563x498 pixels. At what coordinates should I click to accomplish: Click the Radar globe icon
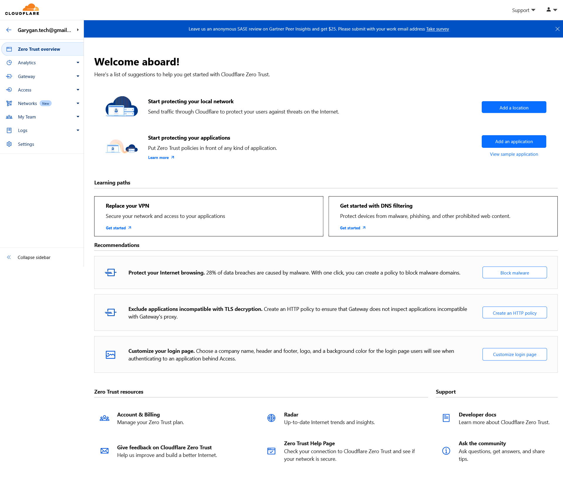tap(271, 418)
